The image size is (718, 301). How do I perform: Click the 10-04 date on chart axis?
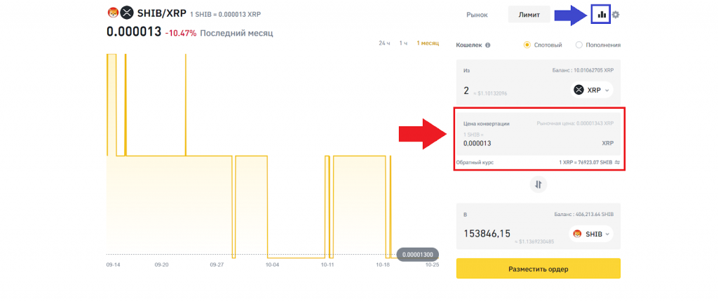pos(272,265)
